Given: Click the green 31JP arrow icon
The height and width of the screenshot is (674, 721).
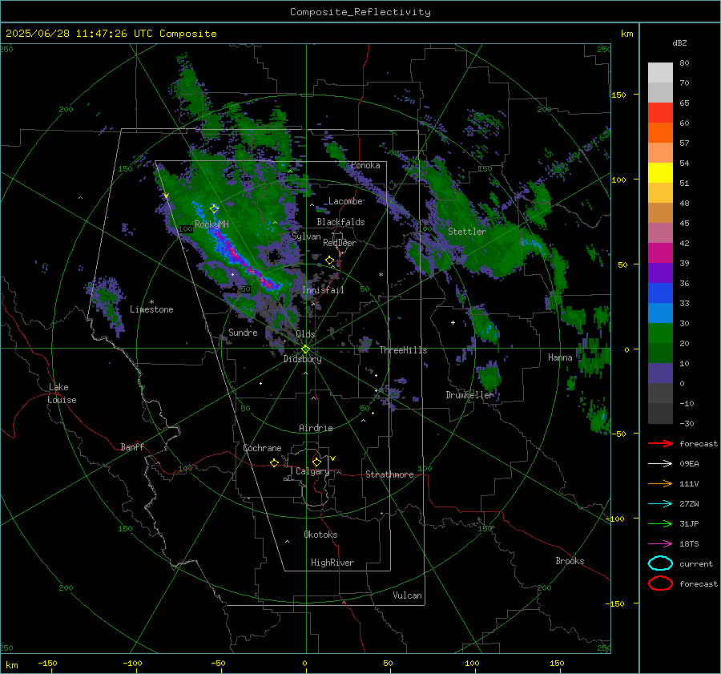Looking at the screenshot, I should [x=660, y=523].
